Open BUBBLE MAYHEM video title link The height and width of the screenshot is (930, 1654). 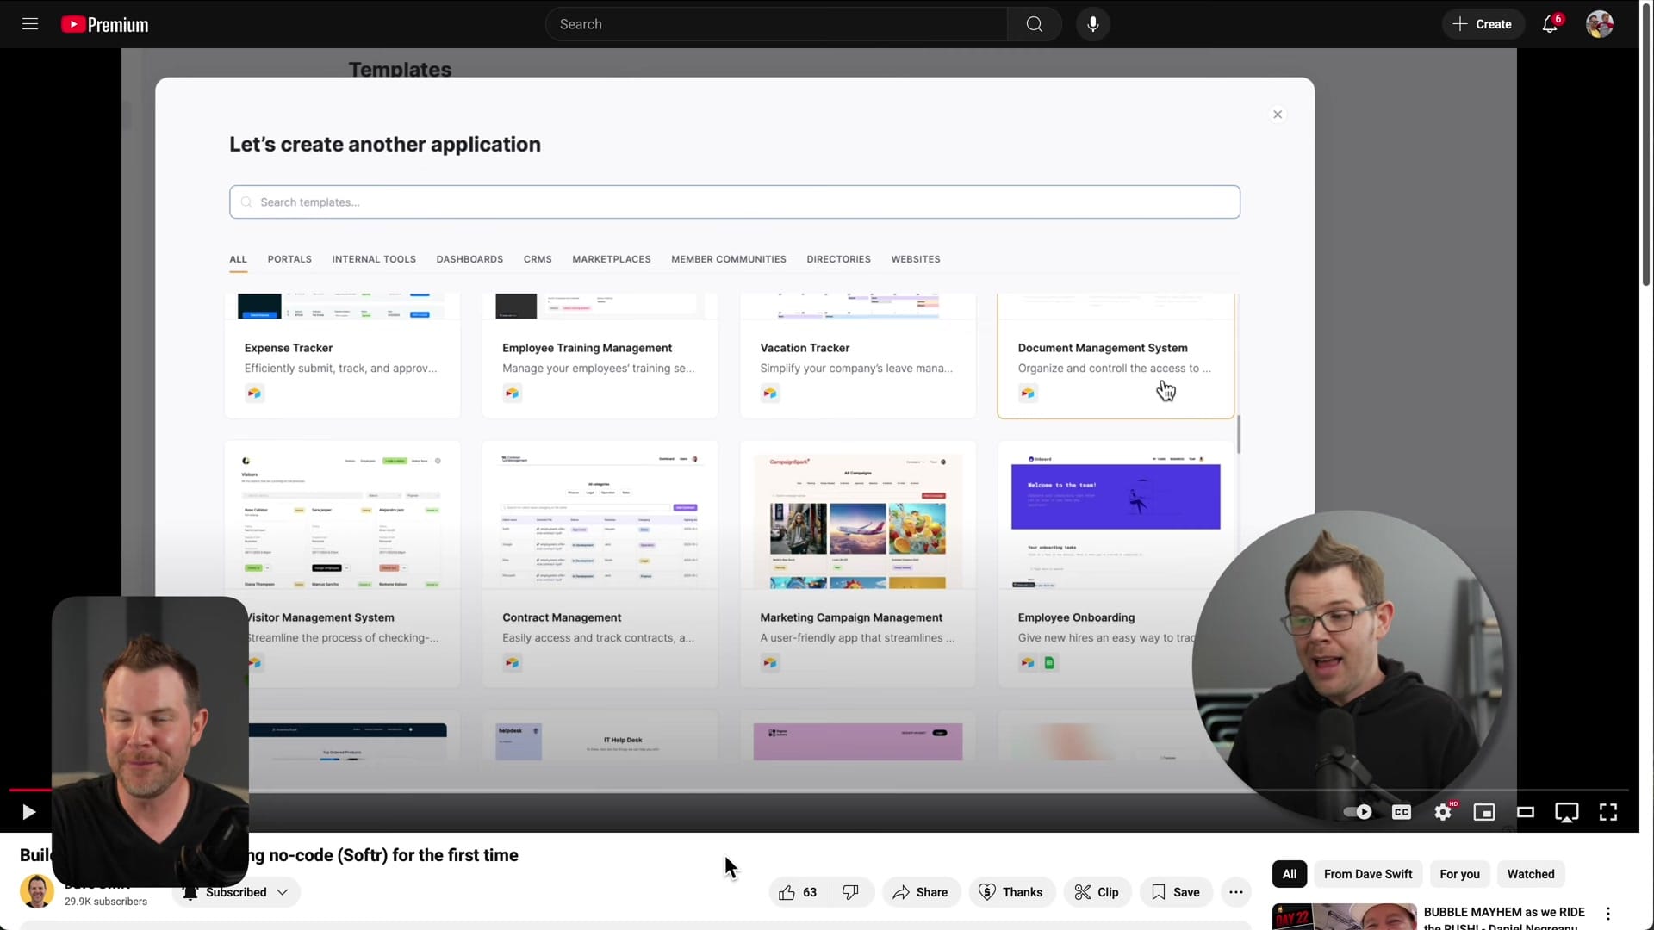click(x=1504, y=918)
